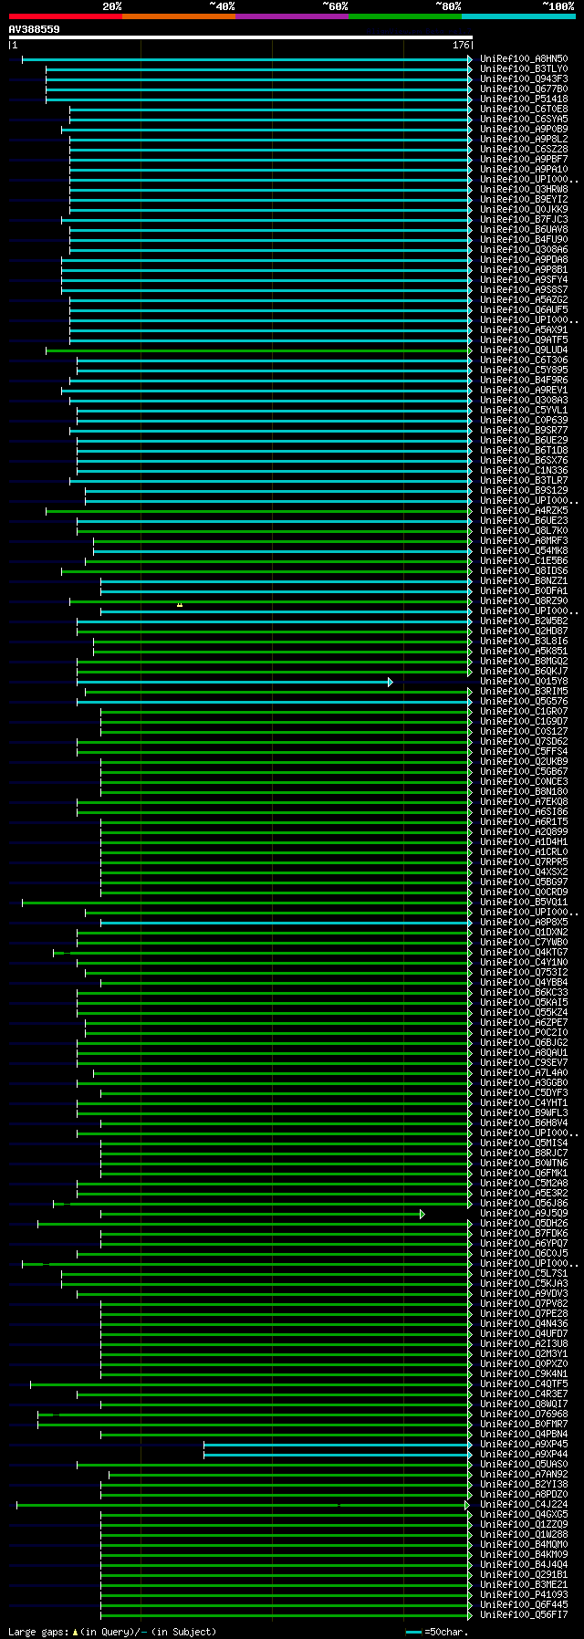Select hit label UniRef100_Q4N436

tap(524, 1324)
